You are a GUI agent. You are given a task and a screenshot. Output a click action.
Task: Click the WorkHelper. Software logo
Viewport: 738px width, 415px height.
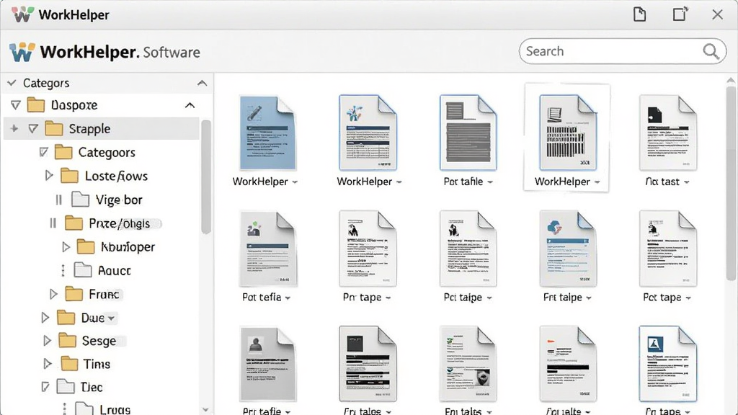[105, 52]
